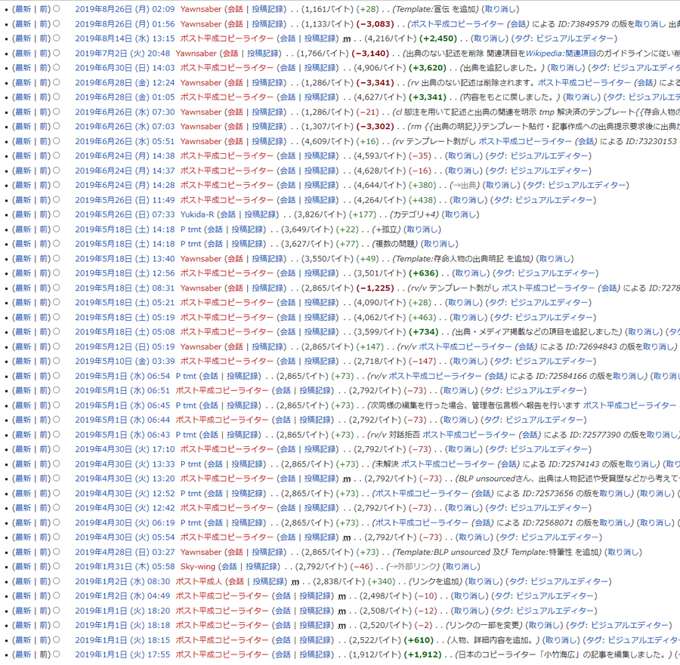Select radio button for 2019年7月2日 20:48 revision
The image size is (680, 665).
(x=57, y=53)
